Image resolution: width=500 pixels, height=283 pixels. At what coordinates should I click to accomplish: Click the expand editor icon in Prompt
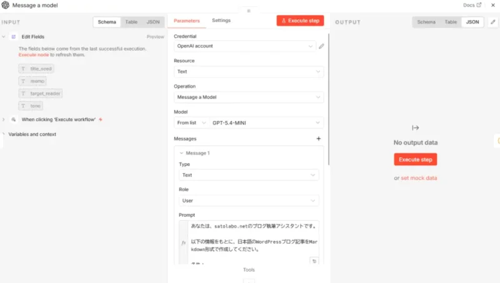tap(314, 261)
